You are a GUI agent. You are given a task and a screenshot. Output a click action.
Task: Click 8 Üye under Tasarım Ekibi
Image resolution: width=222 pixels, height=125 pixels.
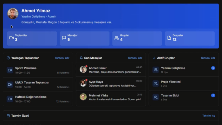coord(164,100)
